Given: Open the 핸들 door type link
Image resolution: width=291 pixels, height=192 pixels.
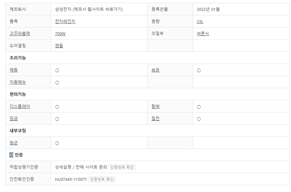Looking at the screenshot, I should point(59,46).
